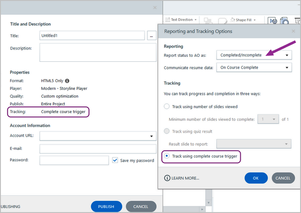The height and width of the screenshot is (213, 301).
Task: Click the info icon next to Learn More
Action: click(167, 178)
